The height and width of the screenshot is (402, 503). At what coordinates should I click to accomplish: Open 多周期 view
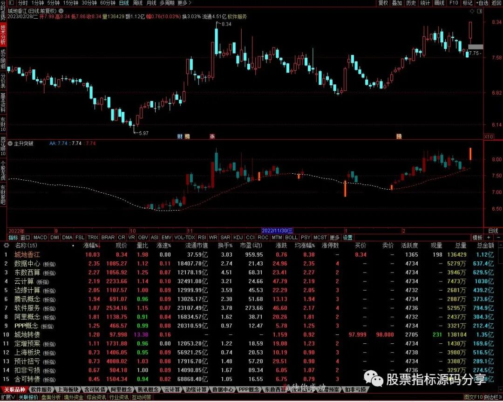click(167, 3)
